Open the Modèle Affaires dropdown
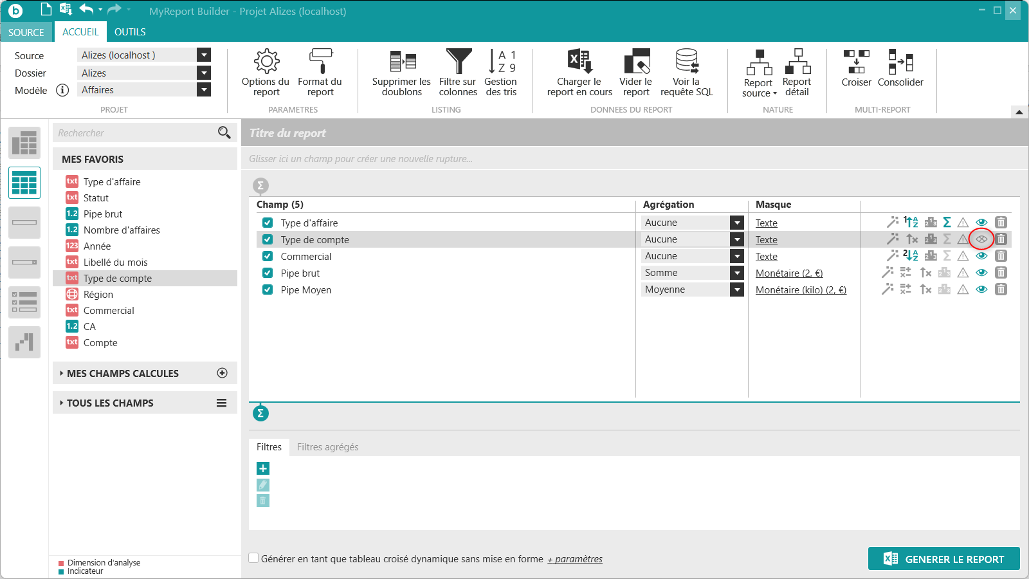 coord(204,90)
